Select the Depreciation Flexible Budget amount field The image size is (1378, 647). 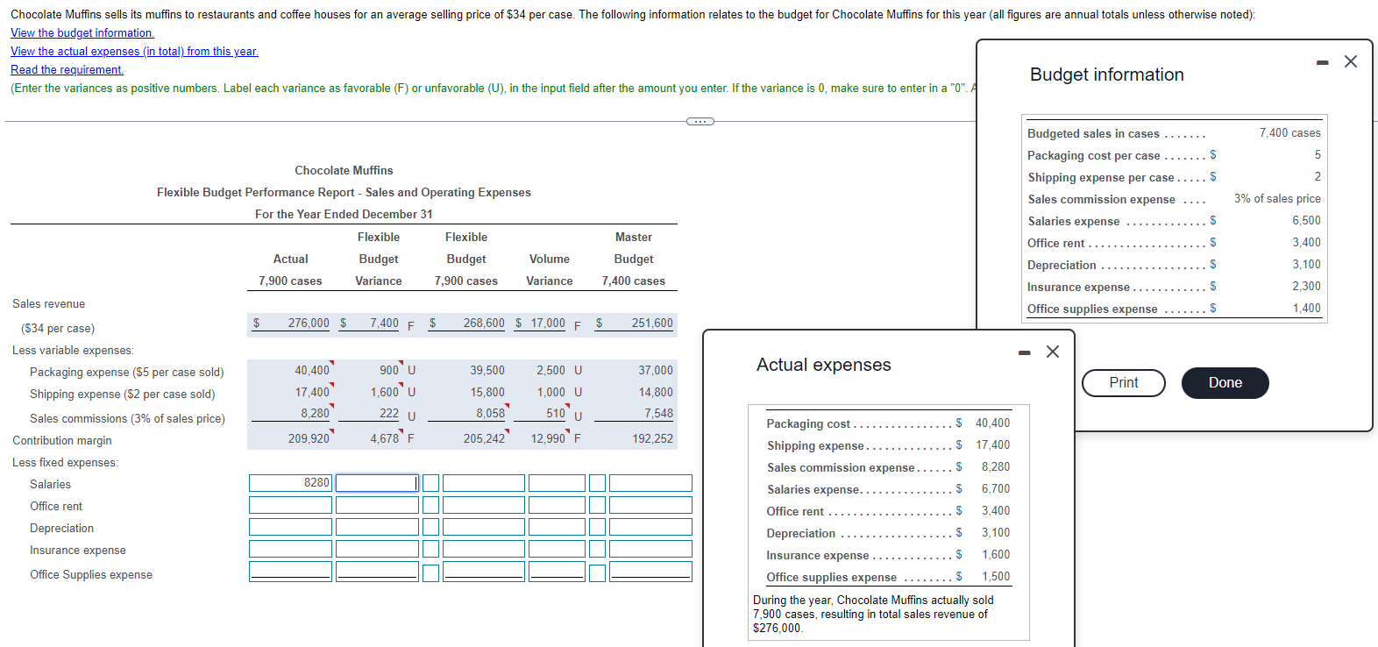pyautogui.click(x=483, y=527)
